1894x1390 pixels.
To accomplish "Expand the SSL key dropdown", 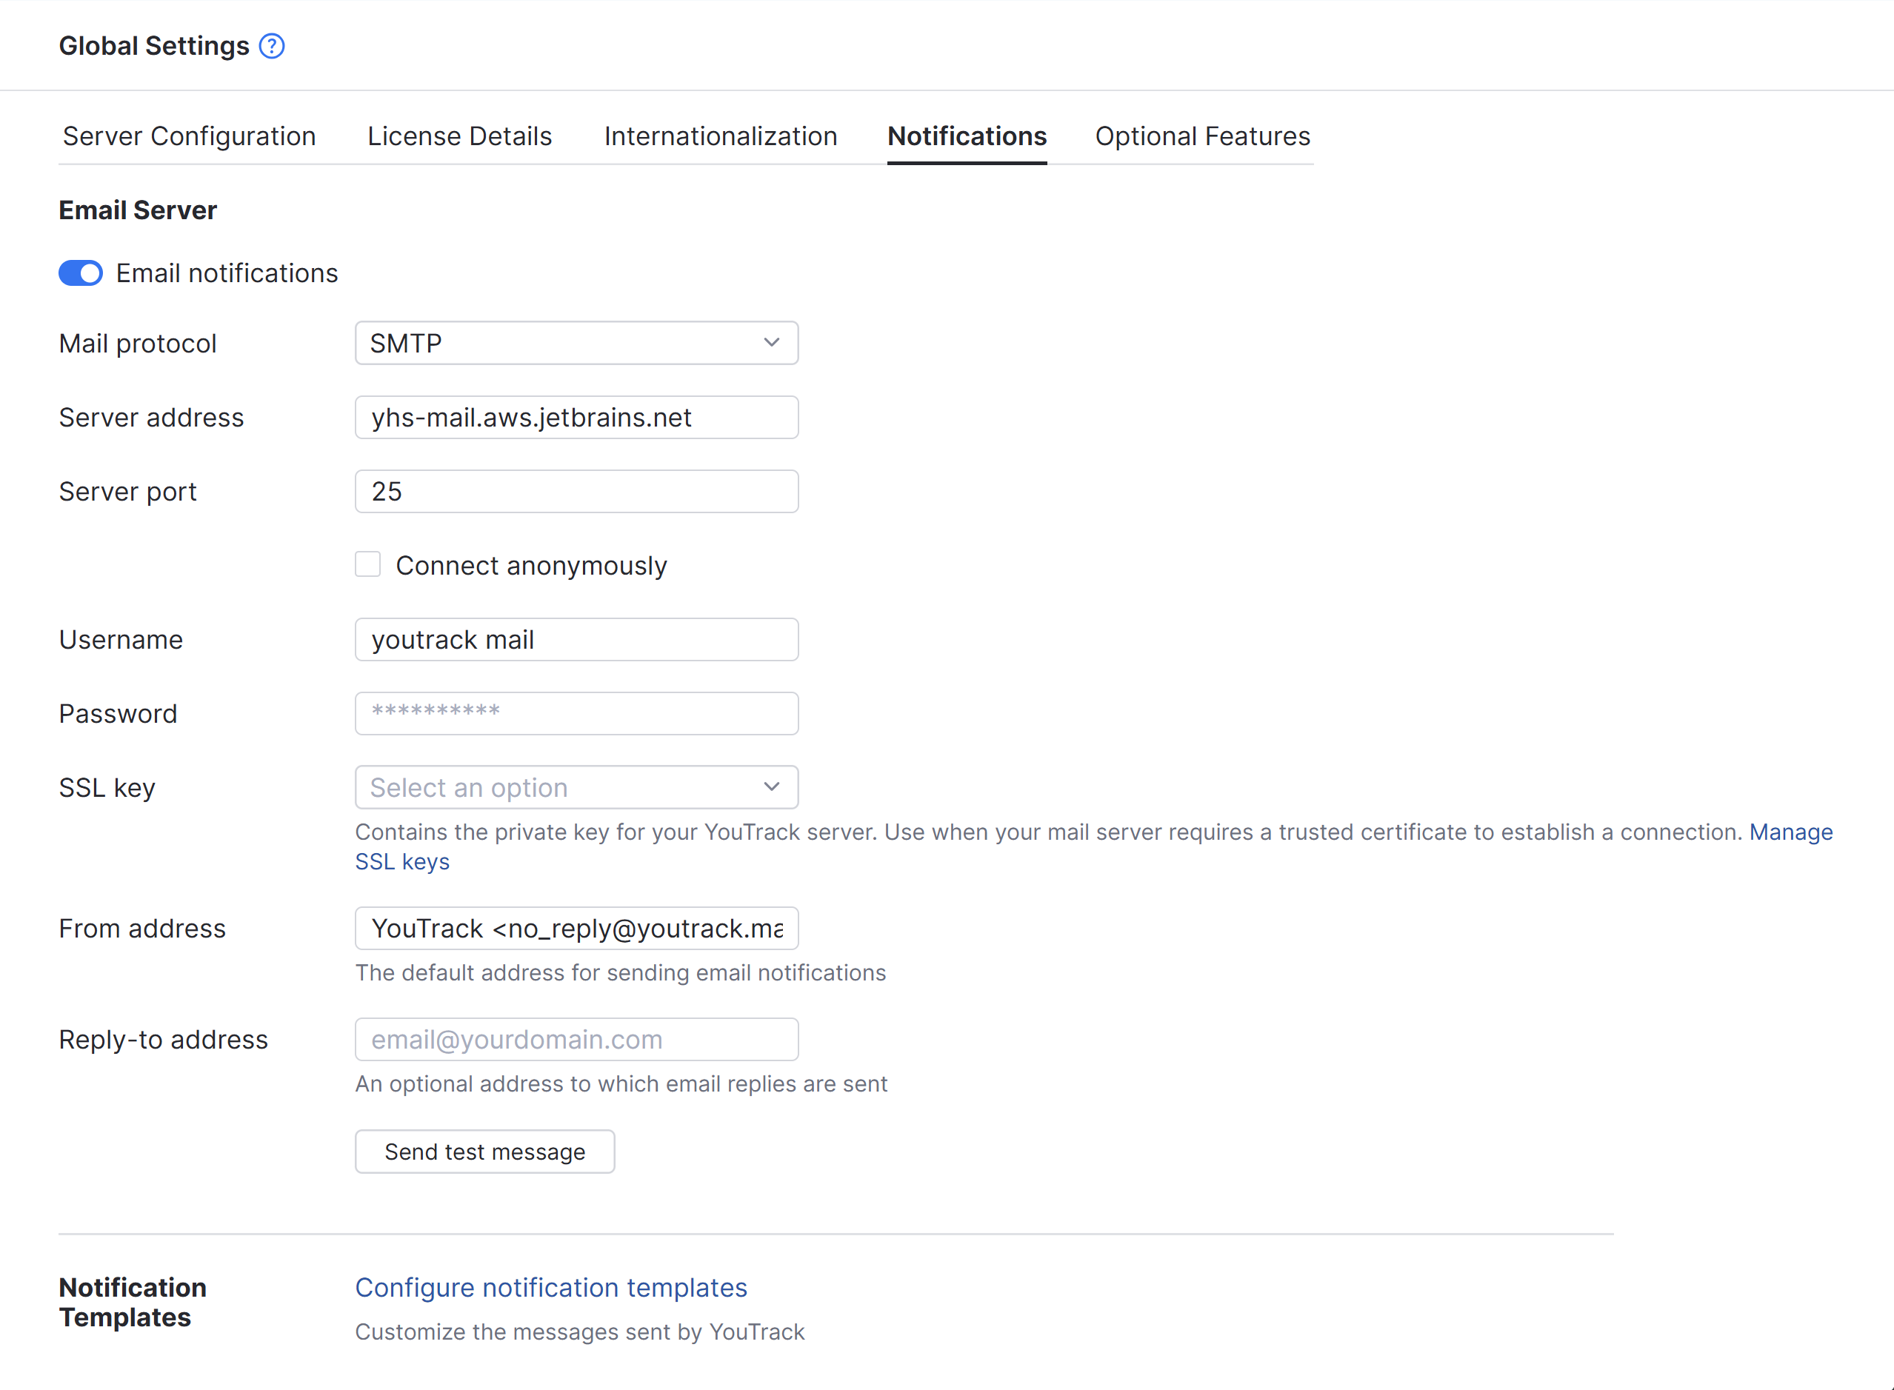I will [576, 787].
